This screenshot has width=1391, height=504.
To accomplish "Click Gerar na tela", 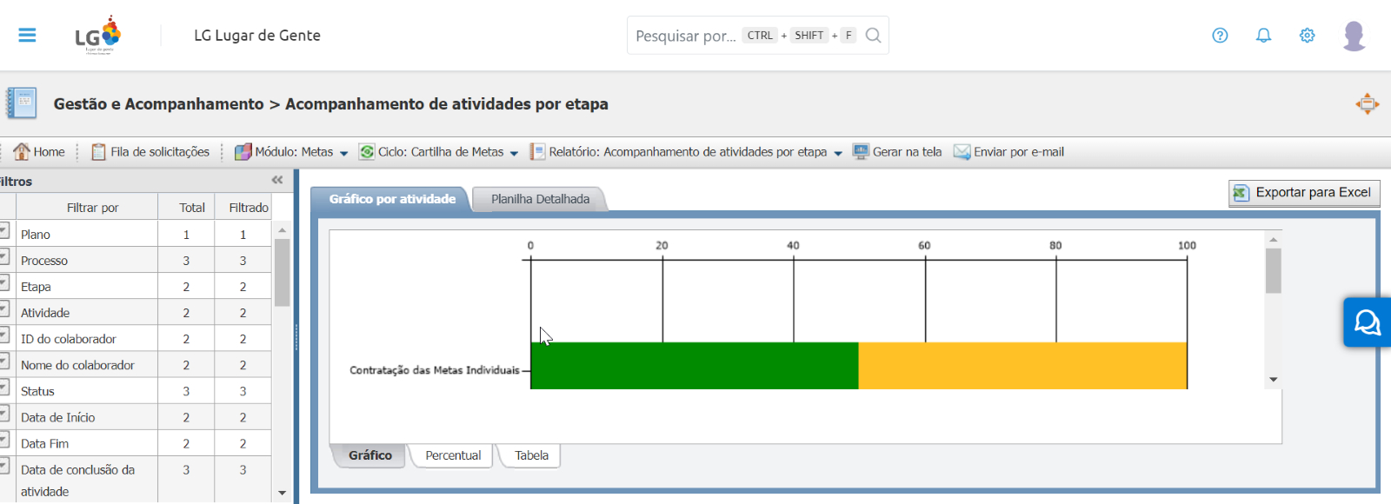I will pos(897,151).
